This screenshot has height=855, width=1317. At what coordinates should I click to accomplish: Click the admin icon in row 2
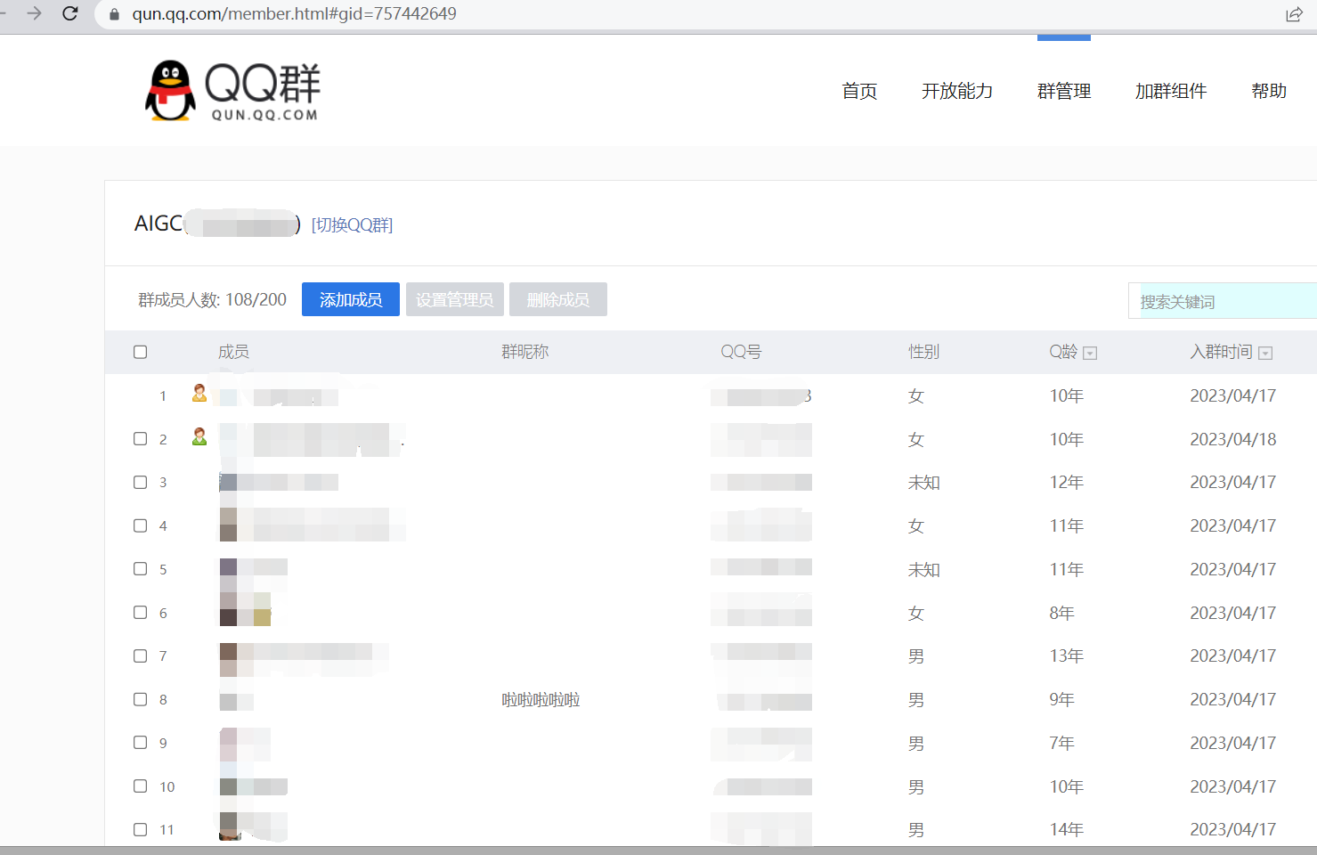[x=199, y=436]
